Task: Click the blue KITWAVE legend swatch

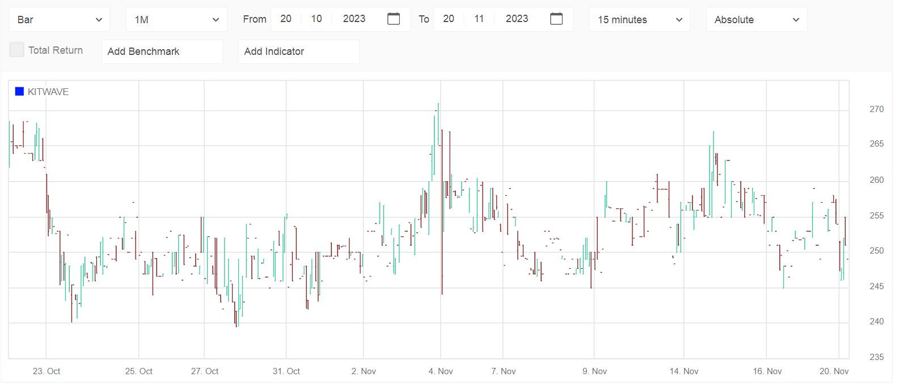Action: (19, 91)
